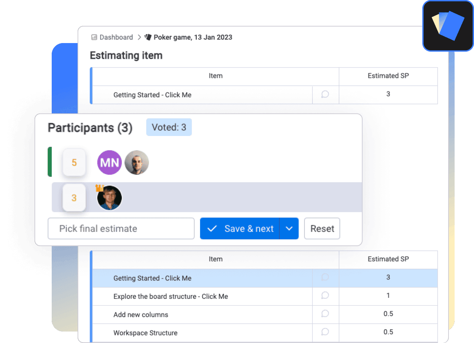Open comment for highlighted Getting Started row
This screenshot has width=474, height=343.
(325, 277)
